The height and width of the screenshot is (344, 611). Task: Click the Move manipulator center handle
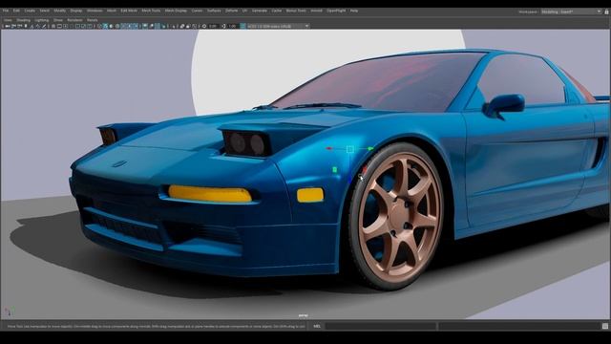coord(350,149)
